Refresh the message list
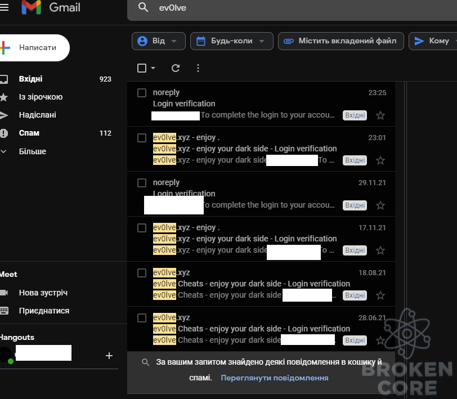The image size is (457, 399). tap(176, 68)
